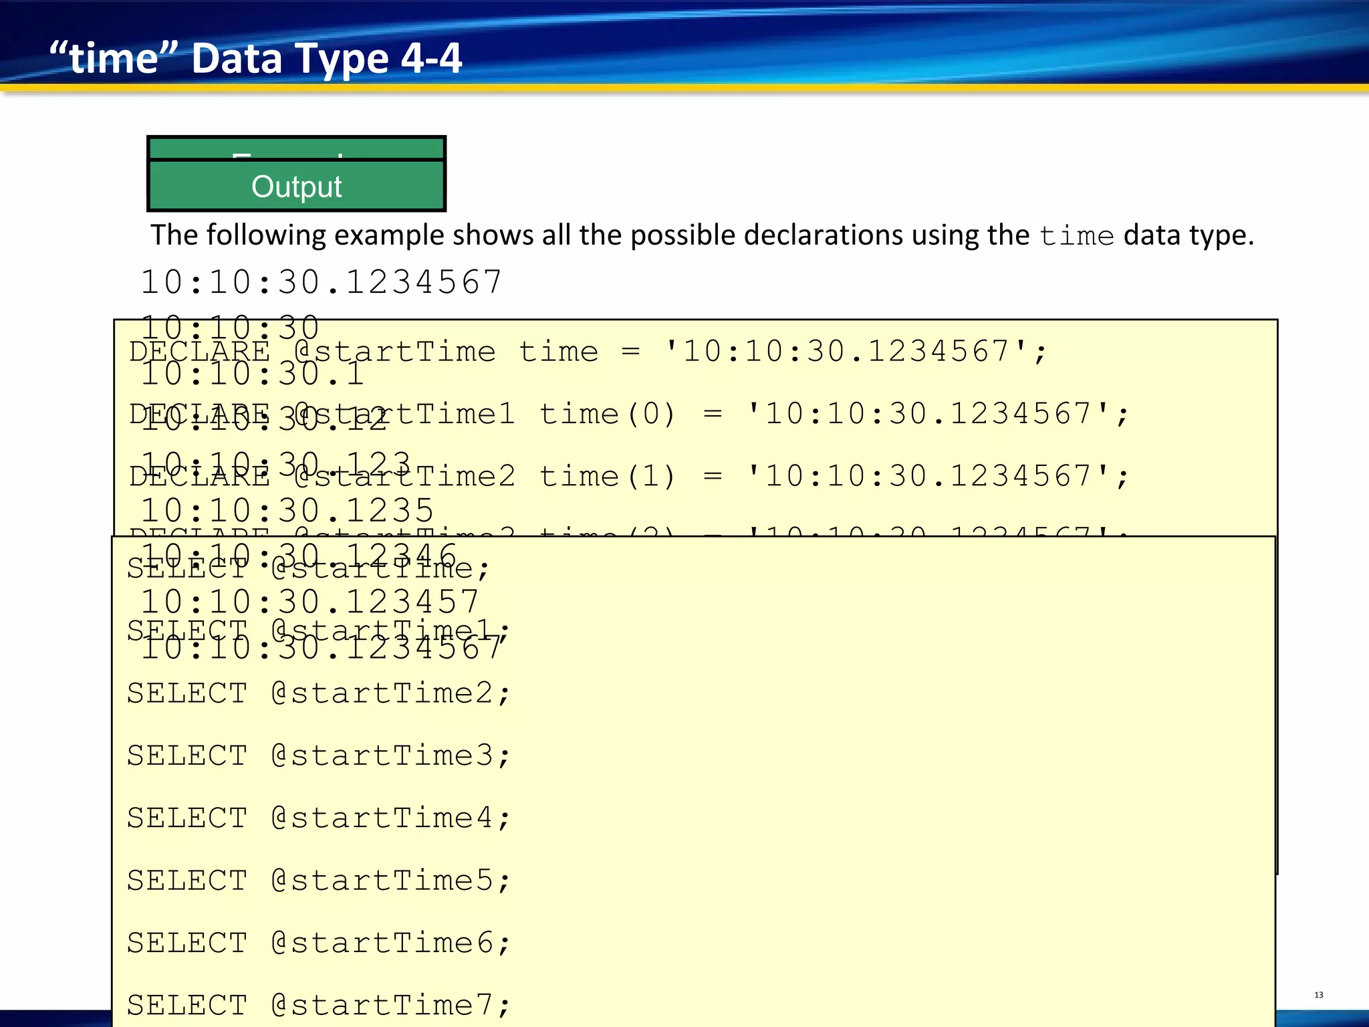Click the SELECT @startTime4; line
1369x1027 pixels.
[319, 818]
